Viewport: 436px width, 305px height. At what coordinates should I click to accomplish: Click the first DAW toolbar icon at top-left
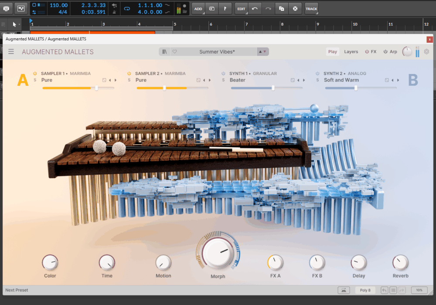6,9
